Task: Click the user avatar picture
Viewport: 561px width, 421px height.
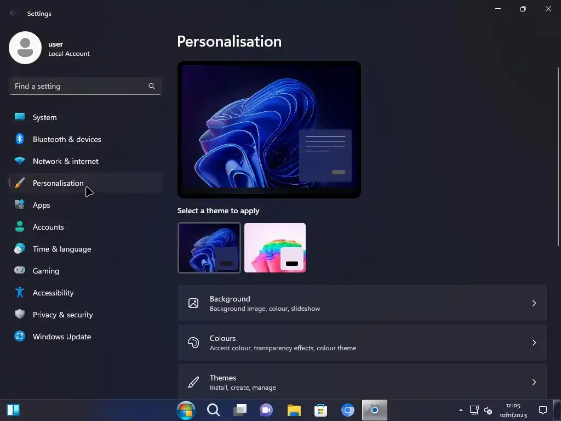Action: pos(25,48)
